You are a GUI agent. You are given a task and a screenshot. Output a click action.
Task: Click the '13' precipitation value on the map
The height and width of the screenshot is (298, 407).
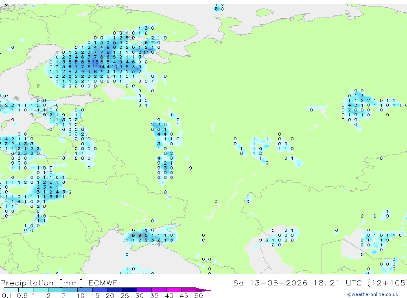(x=96, y=62)
